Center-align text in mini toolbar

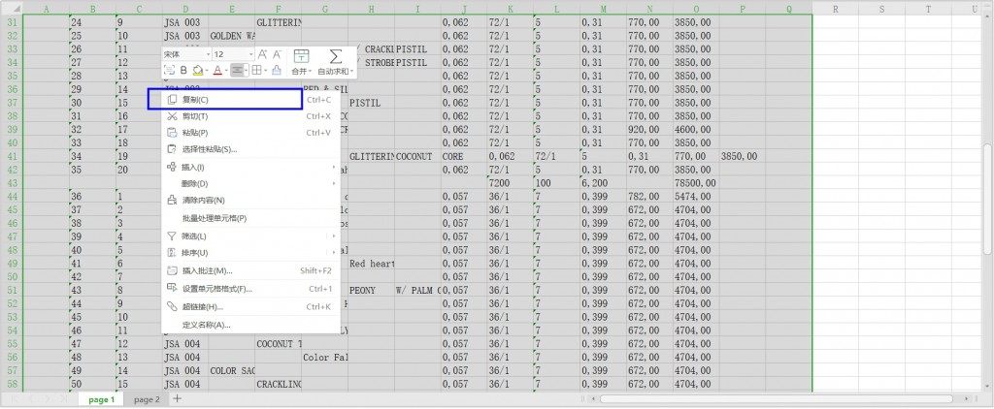coord(237,71)
